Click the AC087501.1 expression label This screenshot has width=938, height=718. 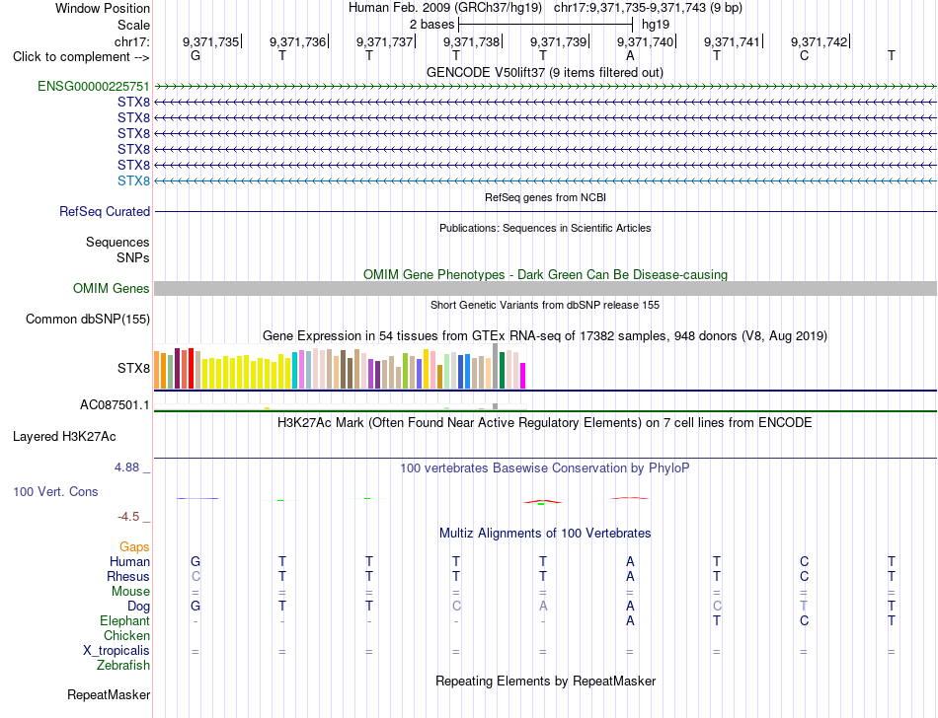coord(115,405)
